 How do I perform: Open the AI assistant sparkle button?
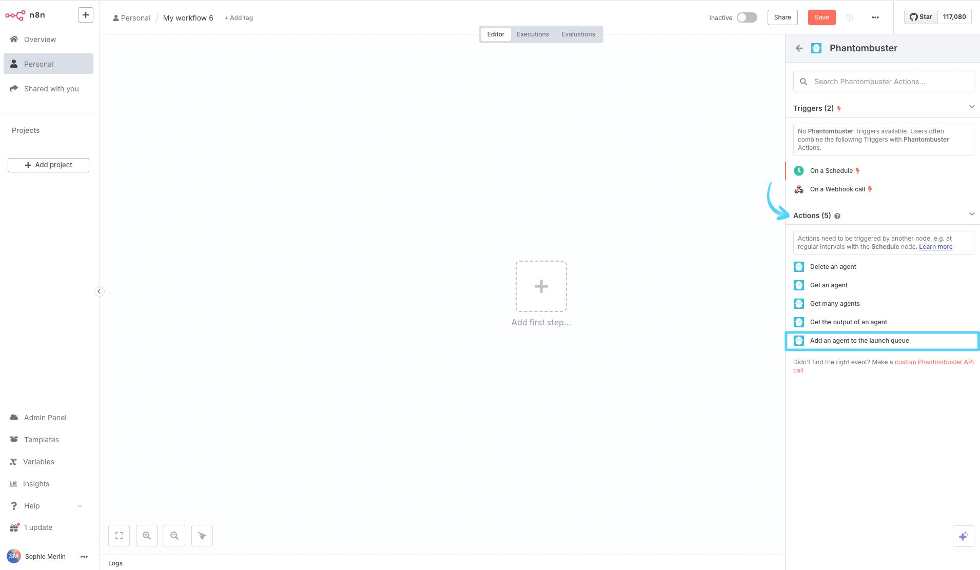click(963, 536)
